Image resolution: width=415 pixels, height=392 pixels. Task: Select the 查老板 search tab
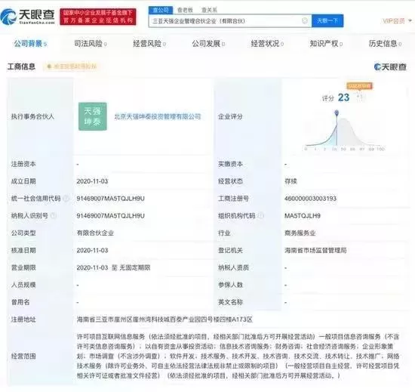(185, 10)
